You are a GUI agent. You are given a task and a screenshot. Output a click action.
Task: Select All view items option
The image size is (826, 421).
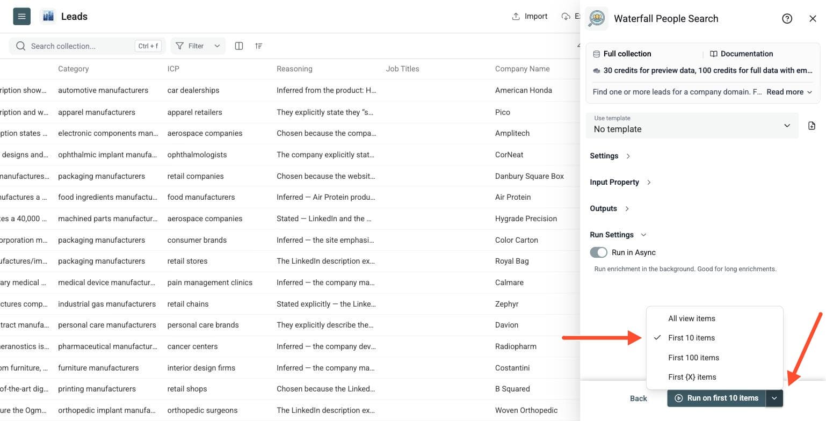715,318
